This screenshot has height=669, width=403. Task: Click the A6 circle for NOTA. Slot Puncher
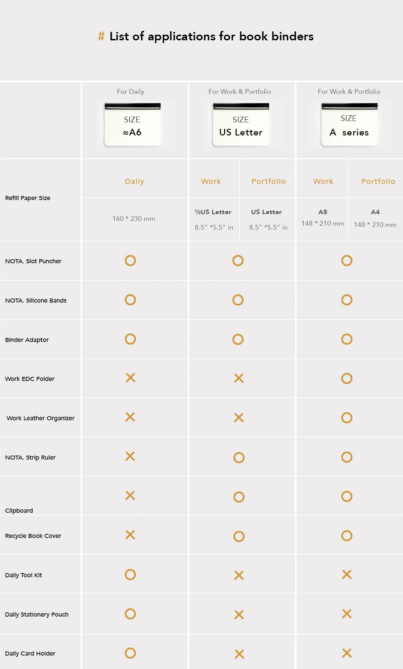pyautogui.click(x=130, y=261)
